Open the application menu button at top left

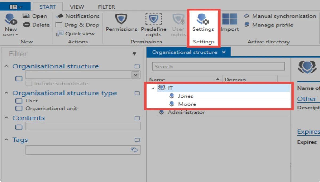(15, 6)
